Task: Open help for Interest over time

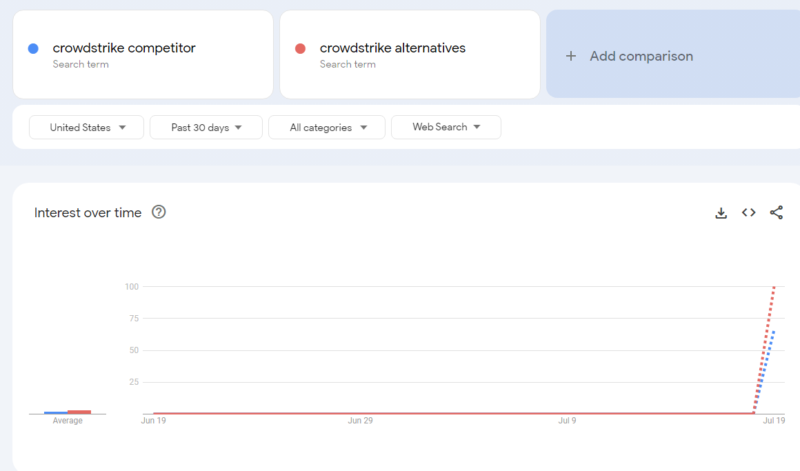Action: click(159, 212)
